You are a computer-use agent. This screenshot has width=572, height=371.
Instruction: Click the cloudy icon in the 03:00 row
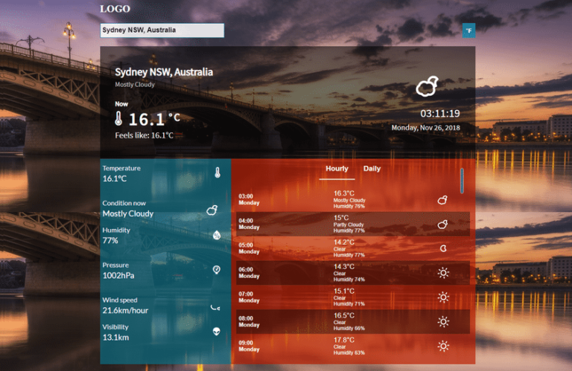tap(442, 200)
